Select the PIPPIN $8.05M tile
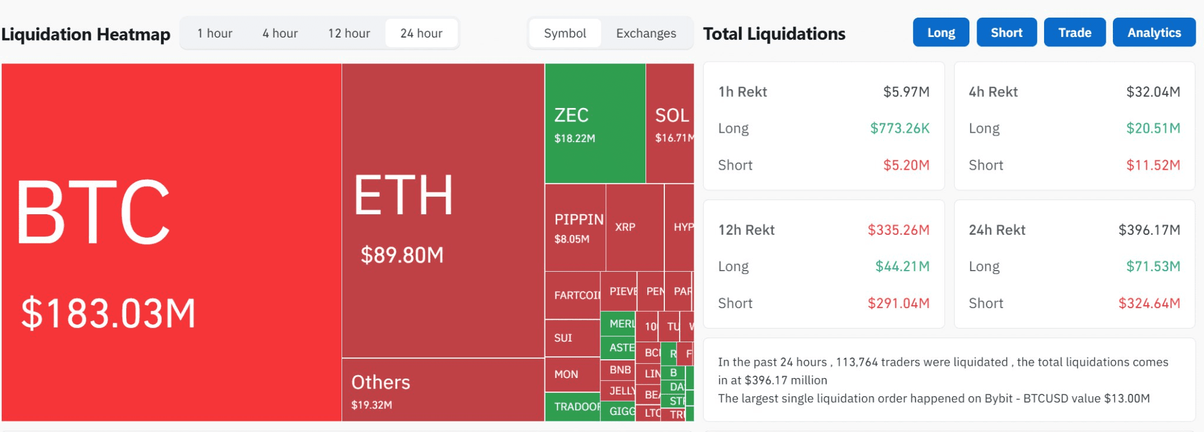The height and width of the screenshot is (432, 1204). click(575, 227)
